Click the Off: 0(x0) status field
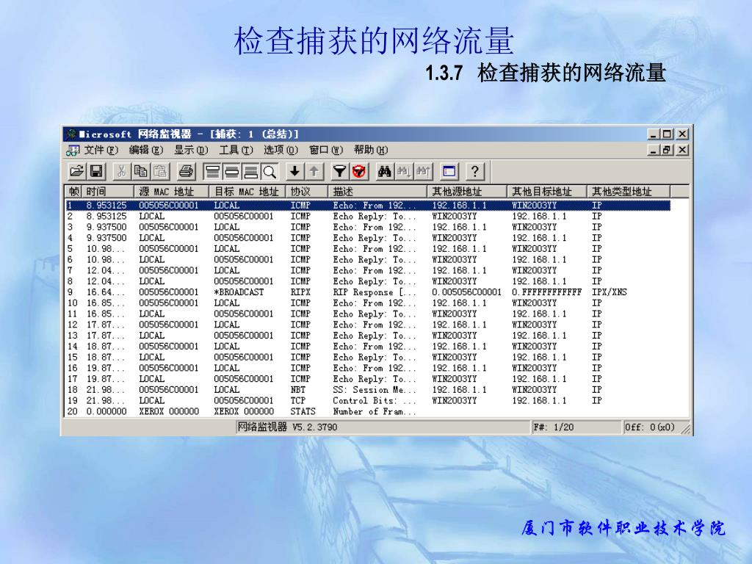The height and width of the screenshot is (564, 752). click(x=650, y=427)
